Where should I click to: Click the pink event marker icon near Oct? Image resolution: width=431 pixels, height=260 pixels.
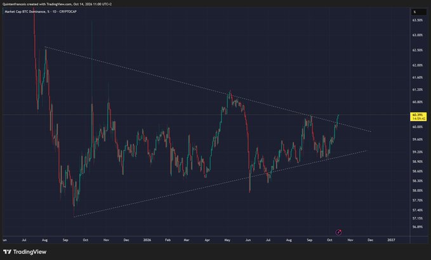tap(339, 233)
